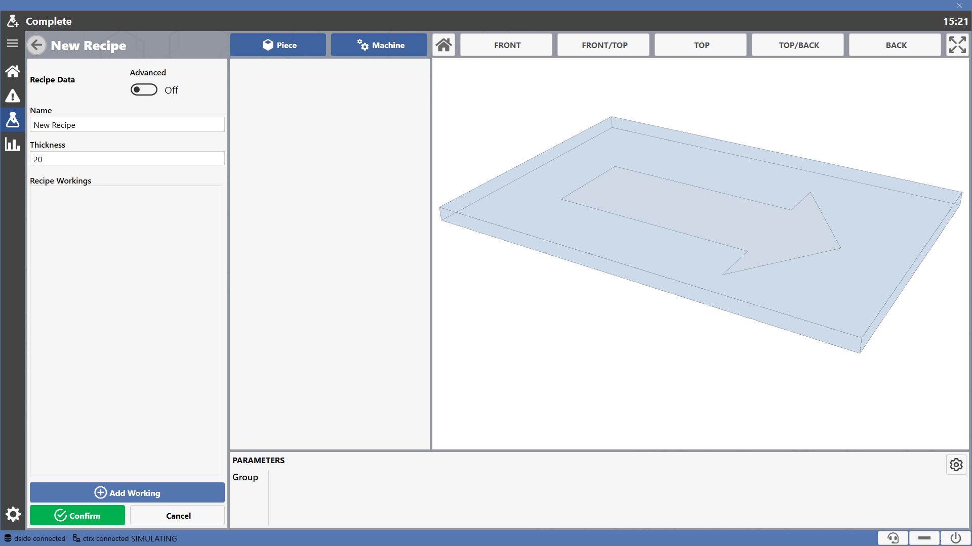Viewport: 972px width, 546px height.
Task: Select the TOP/BACK view
Action: pos(798,45)
